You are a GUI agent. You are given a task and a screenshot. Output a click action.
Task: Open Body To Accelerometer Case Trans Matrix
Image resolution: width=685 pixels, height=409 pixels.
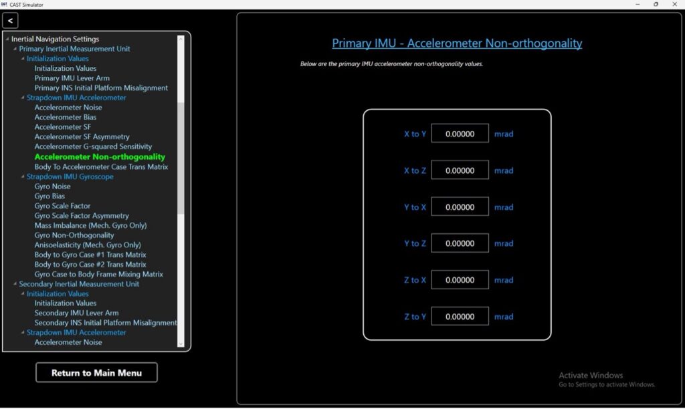pos(101,166)
